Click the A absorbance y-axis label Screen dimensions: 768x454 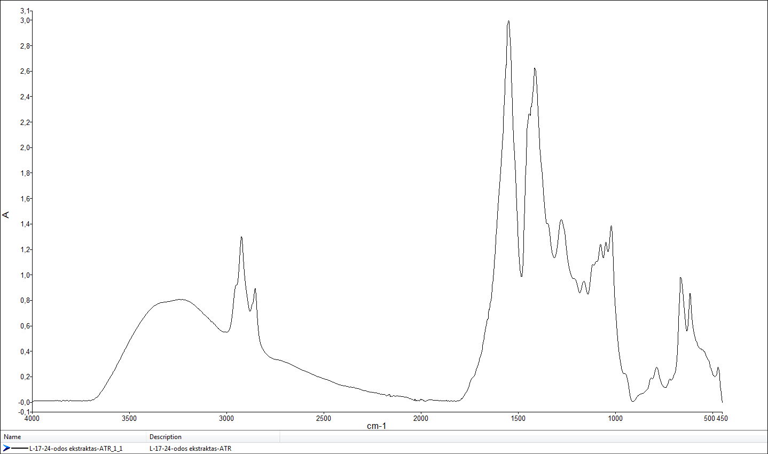tap(6, 215)
